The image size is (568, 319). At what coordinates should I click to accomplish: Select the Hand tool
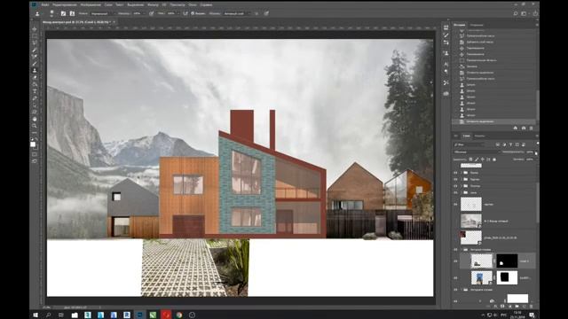35,119
